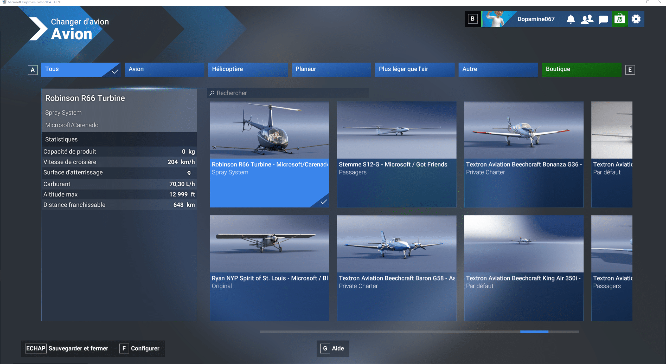
Task: Open the Plus léger que l'air tab
Action: 415,69
